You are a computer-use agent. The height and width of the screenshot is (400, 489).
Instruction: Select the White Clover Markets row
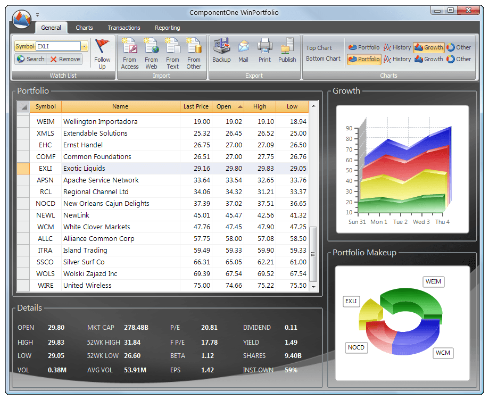163,227
